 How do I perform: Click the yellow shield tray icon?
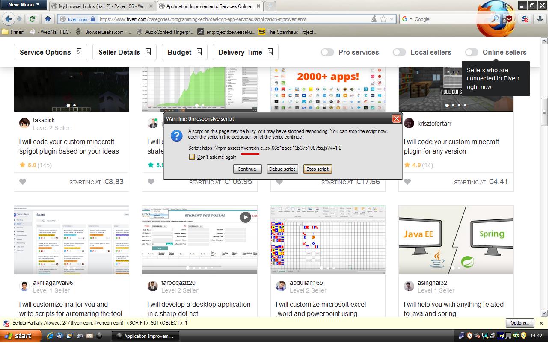pyautogui.click(x=523, y=336)
